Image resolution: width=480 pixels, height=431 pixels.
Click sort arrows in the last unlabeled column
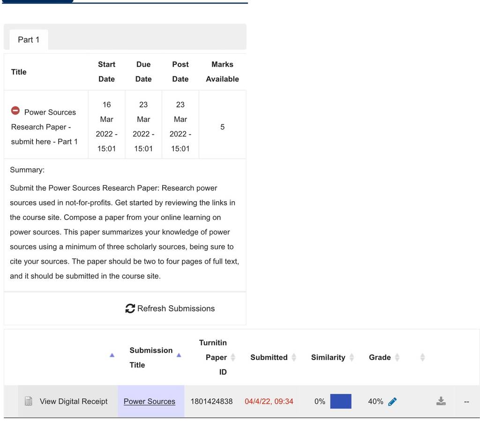(422, 357)
